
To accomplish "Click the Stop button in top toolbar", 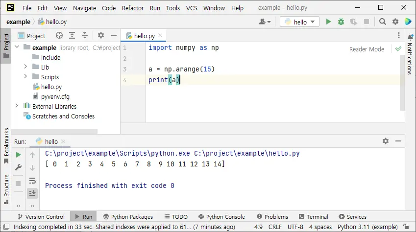I will (367, 22).
